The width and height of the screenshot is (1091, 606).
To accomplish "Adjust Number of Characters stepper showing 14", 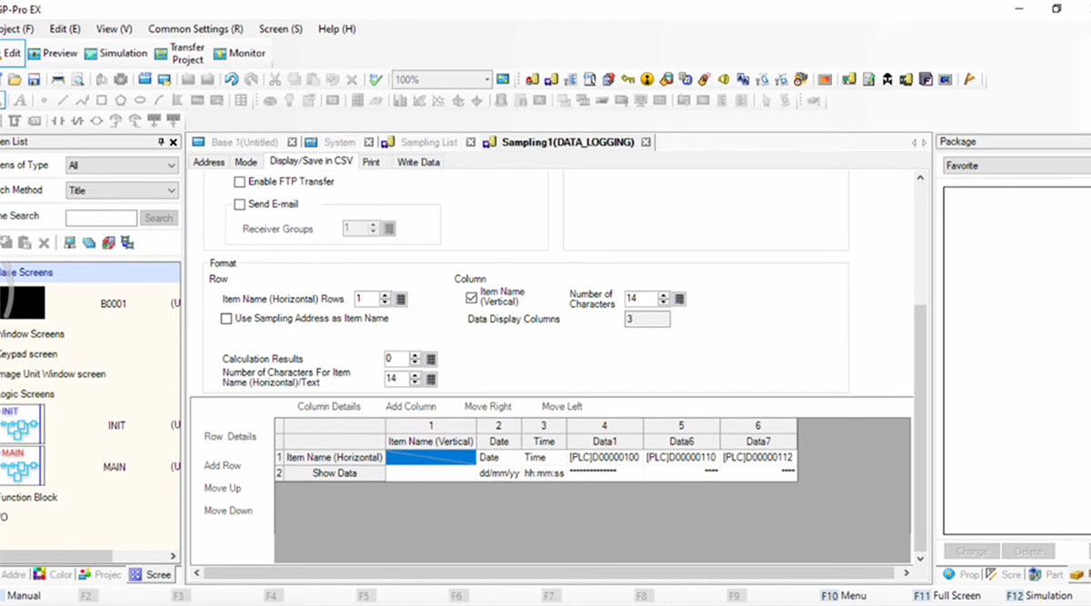I will click(x=664, y=298).
